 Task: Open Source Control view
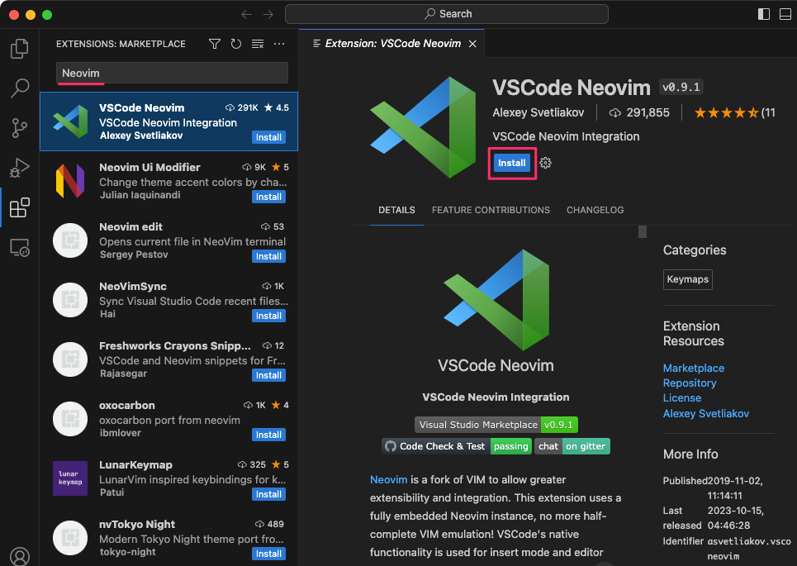pyautogui.click(x=19, y=127)
